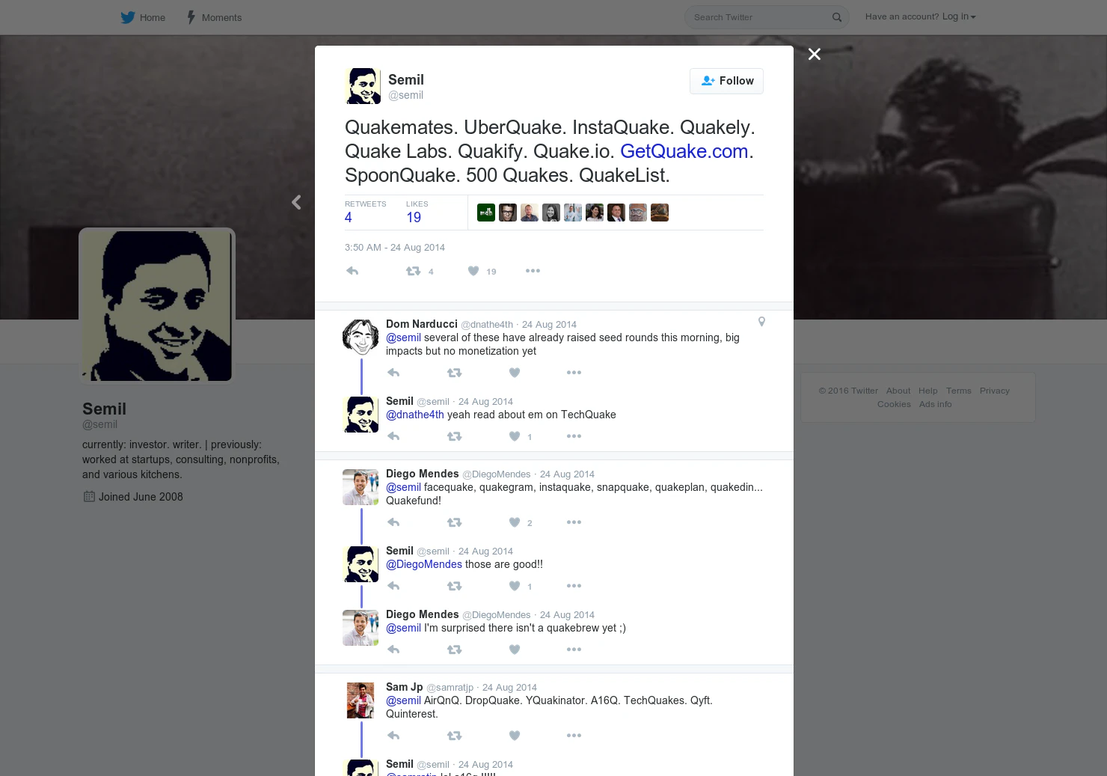Reply to Semil's TechQuake tweet
Image resolution: width=1107 pixels, height=776 pixels.
pos(393,436)
